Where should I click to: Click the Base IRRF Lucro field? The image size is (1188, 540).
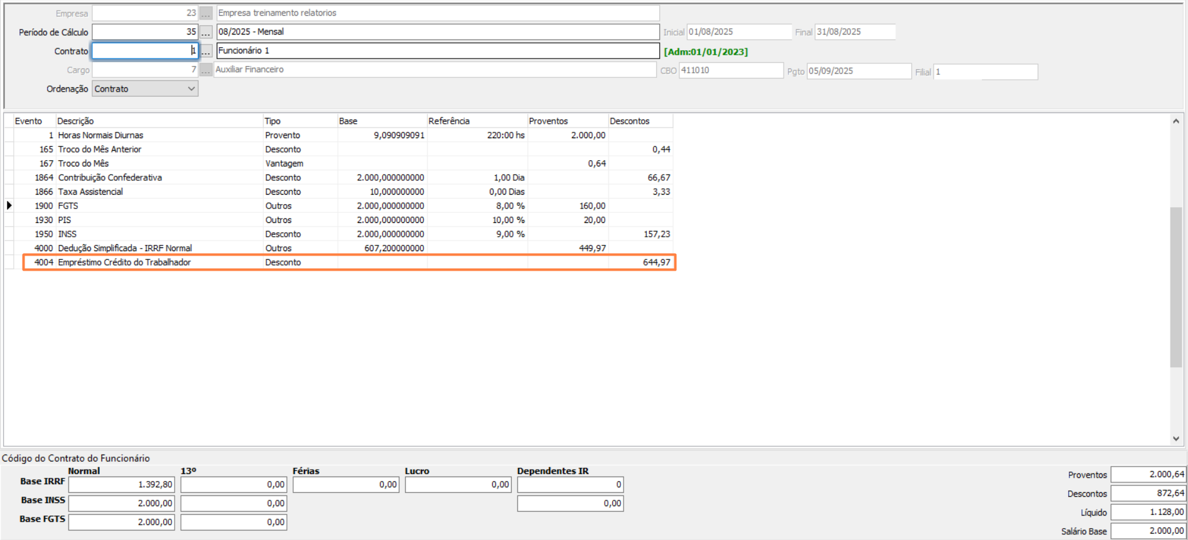coord(458,485)
